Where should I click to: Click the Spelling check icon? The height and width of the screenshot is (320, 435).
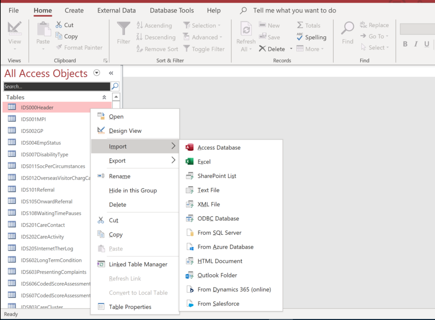click(300, 37)
